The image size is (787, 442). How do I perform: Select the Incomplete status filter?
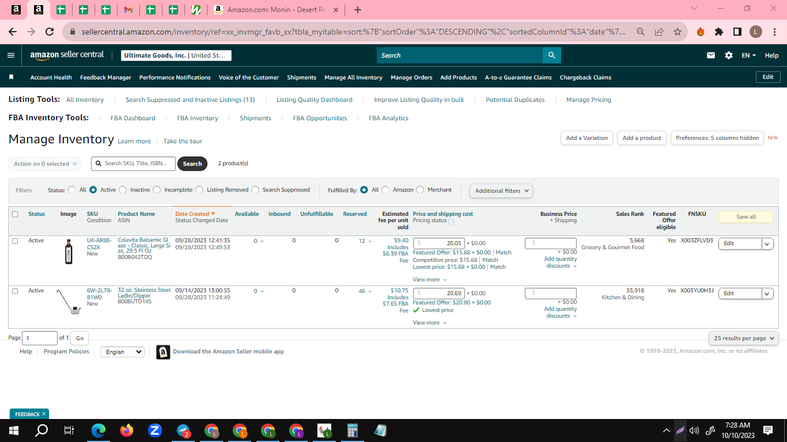[157, 190]
